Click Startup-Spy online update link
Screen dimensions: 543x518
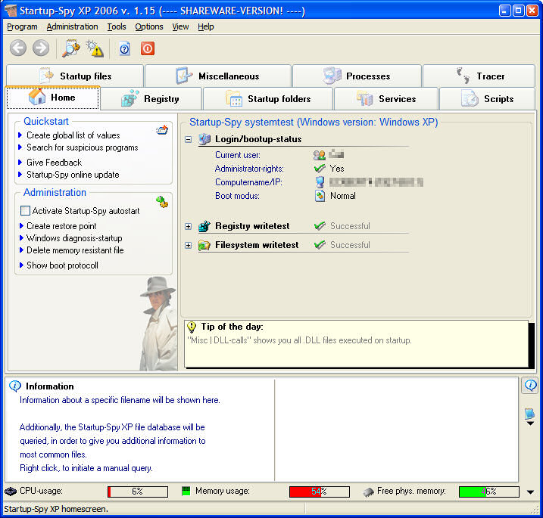coord(73,175)
